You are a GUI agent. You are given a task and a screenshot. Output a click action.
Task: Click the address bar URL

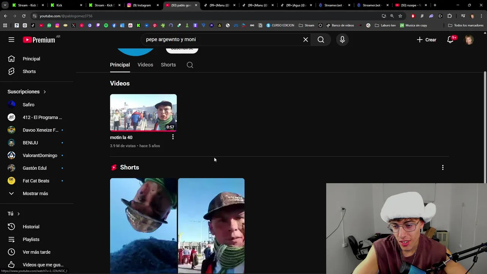pyautogui.click(x=66, y=16)
